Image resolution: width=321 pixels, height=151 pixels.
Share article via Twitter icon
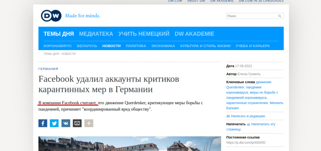click(54, 123)
